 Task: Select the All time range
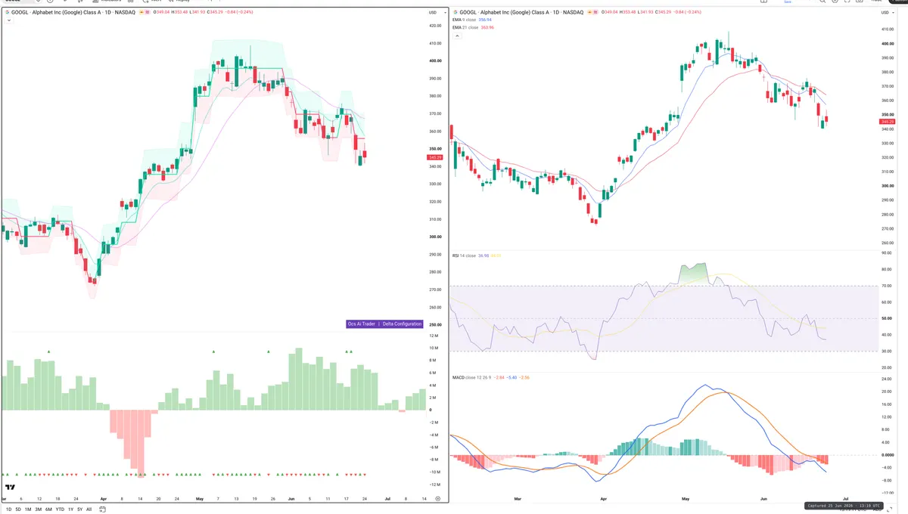(x=89, y=509)
